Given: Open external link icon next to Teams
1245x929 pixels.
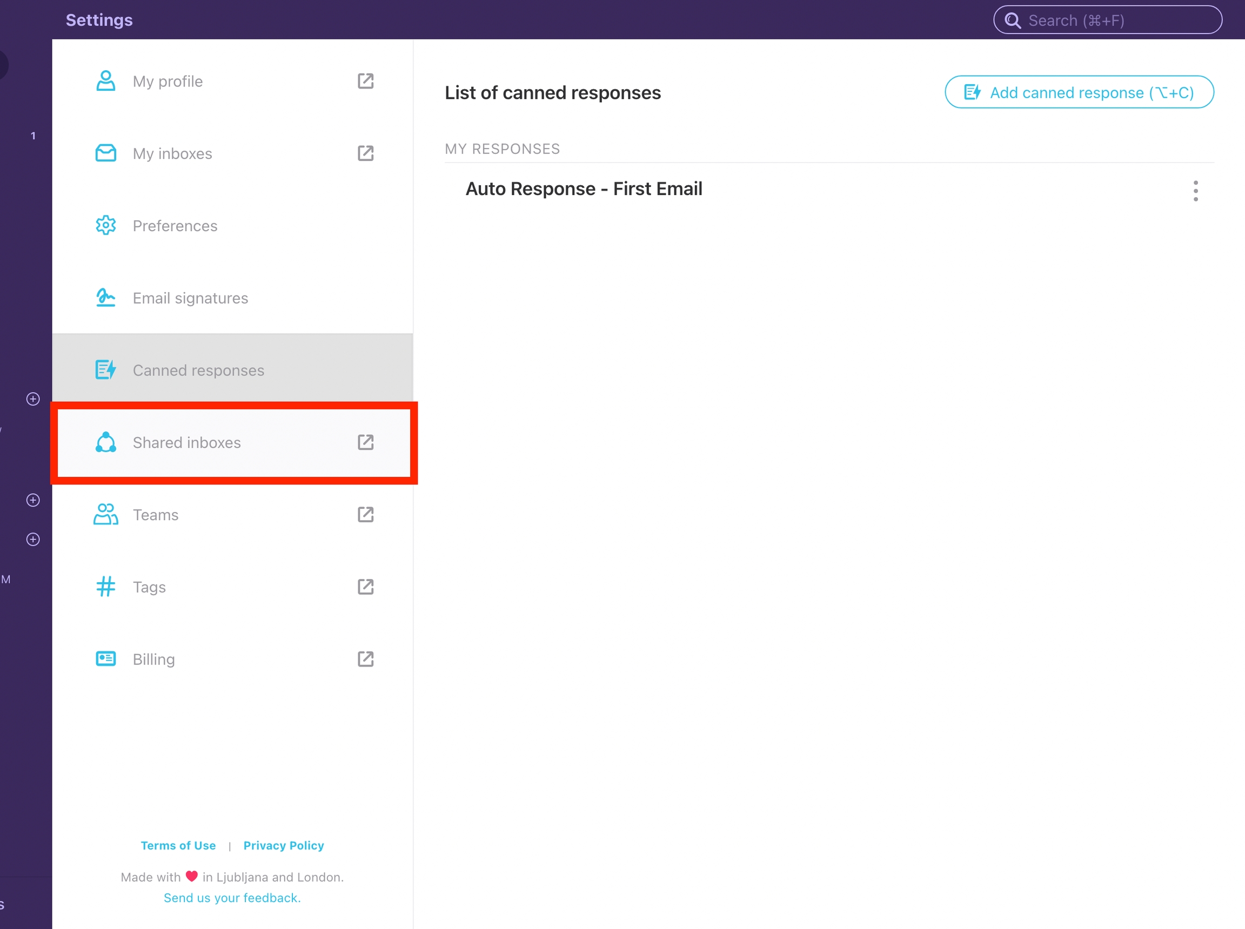Looking at the screenshot, I should pos(366,515).
